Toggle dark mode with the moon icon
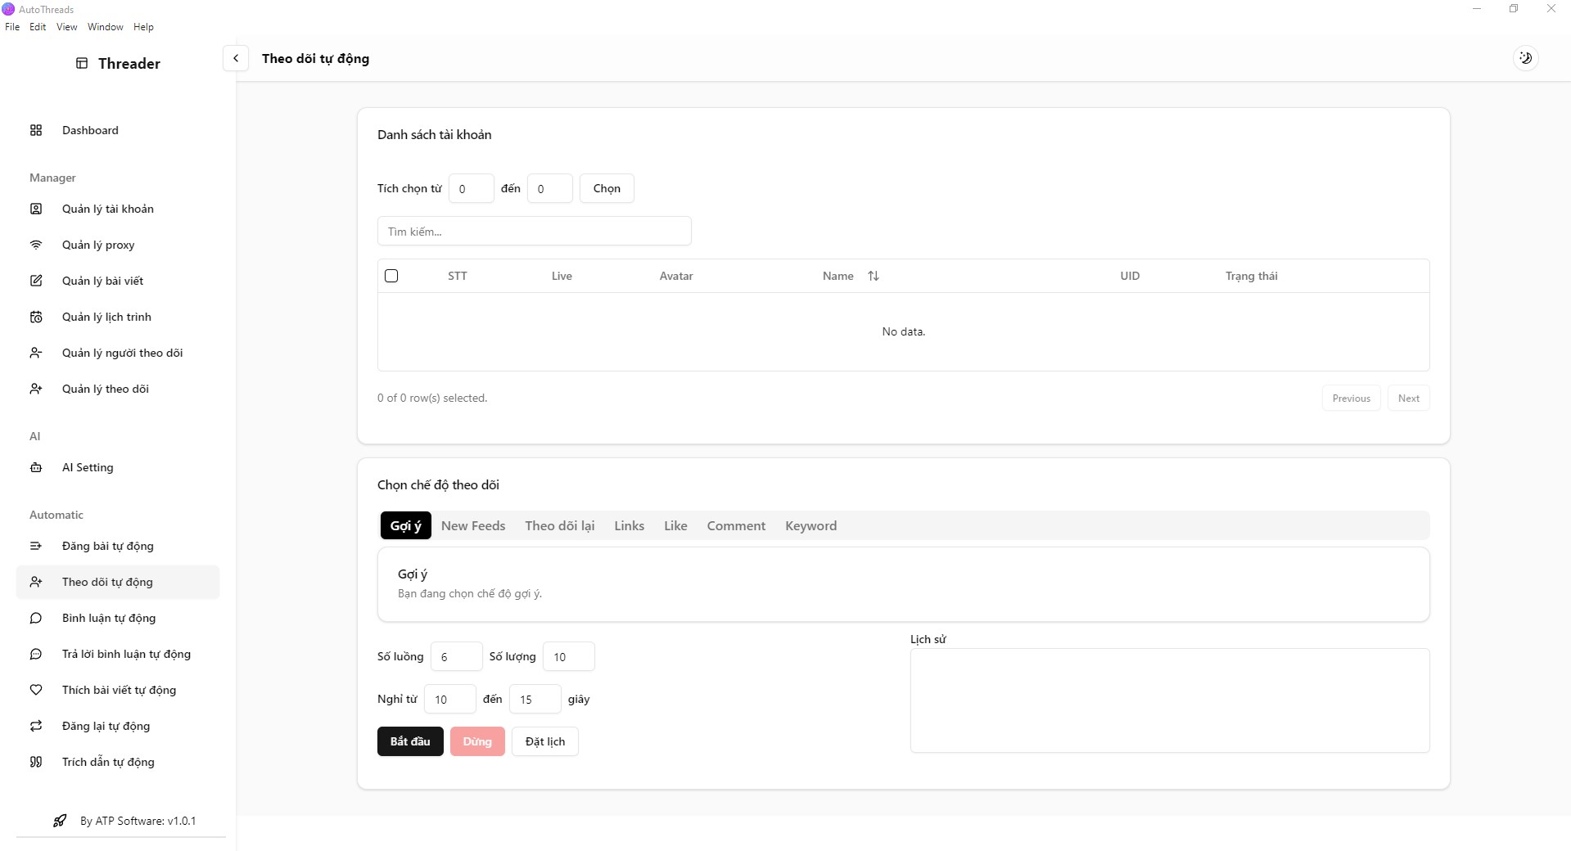This screenshot has width=1571, height=851. pos(1524,57)
